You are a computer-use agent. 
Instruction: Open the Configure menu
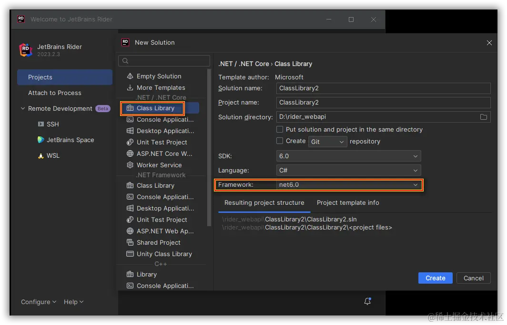pyautogui.click(x=39, y=302)
